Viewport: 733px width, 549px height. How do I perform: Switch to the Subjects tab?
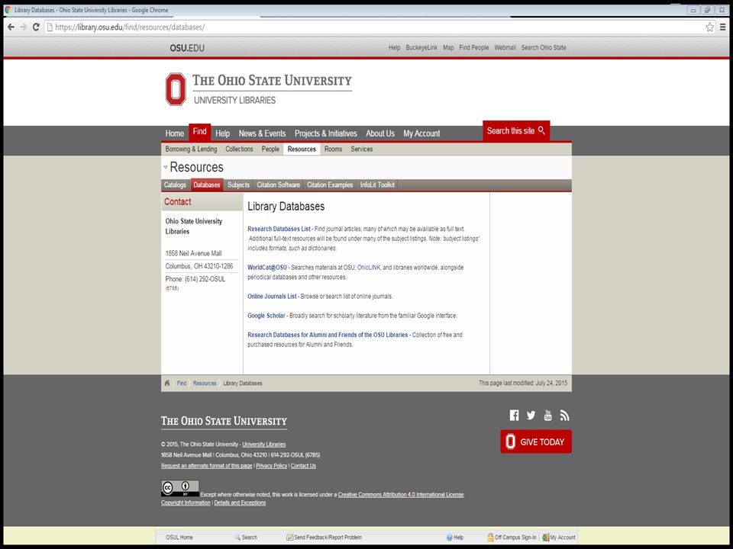tap(238, 185)
